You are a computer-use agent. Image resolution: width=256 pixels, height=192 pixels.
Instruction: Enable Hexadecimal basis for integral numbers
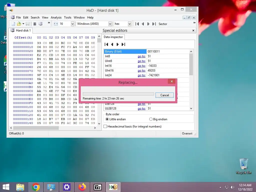(132, 126)
